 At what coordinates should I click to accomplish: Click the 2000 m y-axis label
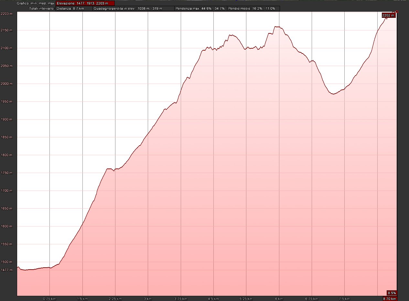coord(6,84)
